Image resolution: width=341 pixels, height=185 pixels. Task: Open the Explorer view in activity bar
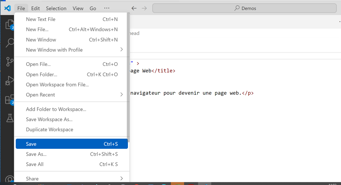click(x=9, y=24)
